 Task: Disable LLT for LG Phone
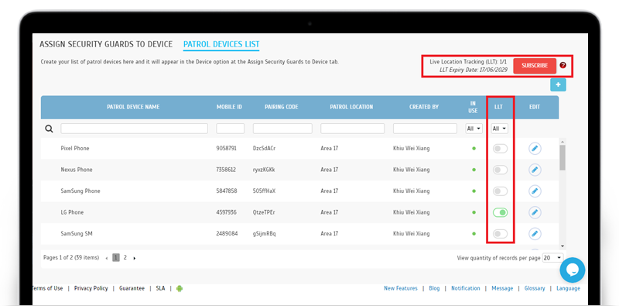click(x=500, y=213)
